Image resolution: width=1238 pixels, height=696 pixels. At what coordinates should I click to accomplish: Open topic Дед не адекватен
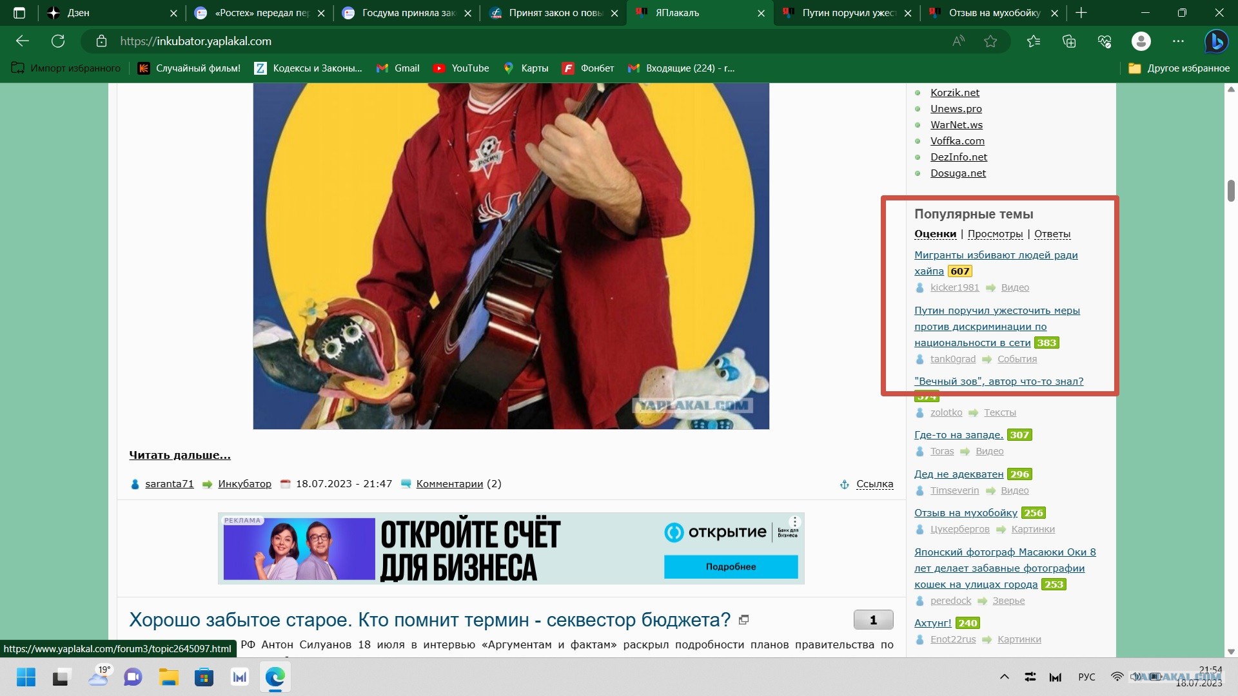click(x=959, y=474)
